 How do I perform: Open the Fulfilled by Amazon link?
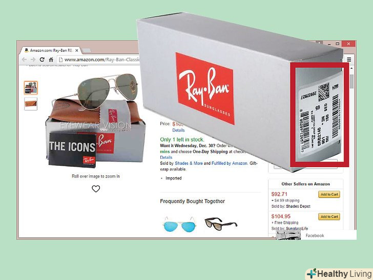pos(230,163)
